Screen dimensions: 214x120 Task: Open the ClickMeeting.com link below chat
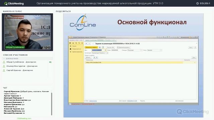(x=24, y=119)
